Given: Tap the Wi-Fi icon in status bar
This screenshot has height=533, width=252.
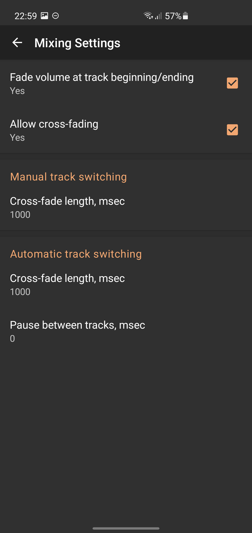Looking at the screenshot, I should (x=148, y=15).
